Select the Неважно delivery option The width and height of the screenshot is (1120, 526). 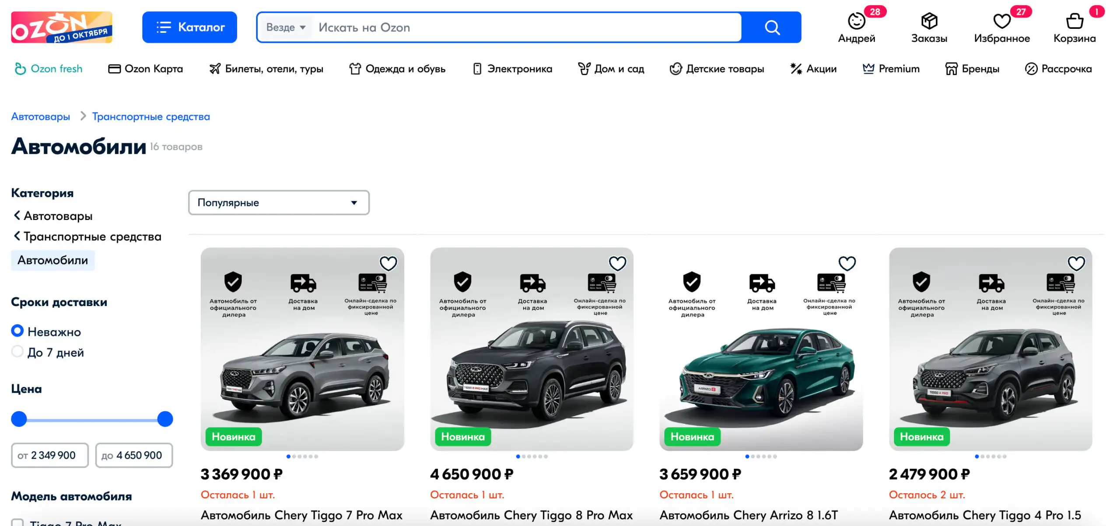coord(17,331)
